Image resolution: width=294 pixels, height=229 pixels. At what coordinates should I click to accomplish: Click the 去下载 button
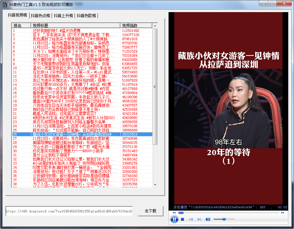click(151, 211)
